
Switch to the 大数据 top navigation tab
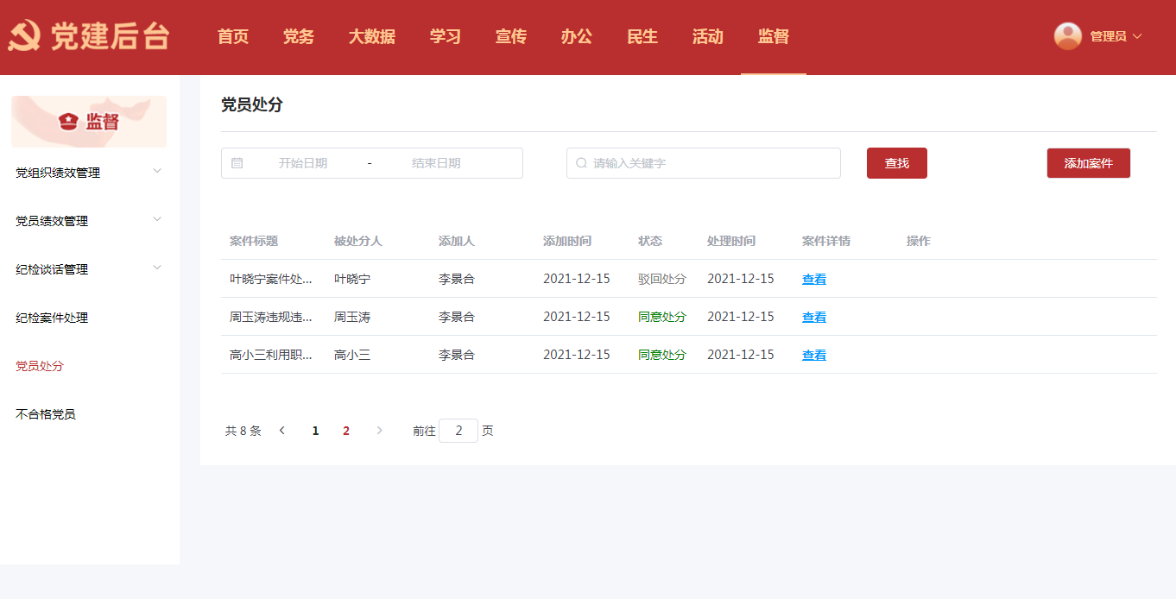(x=372, y=36)
